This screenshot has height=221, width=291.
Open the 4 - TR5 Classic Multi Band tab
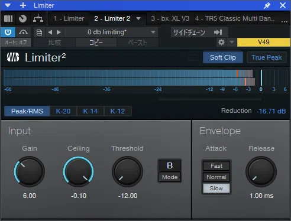[x=235, y=18]
